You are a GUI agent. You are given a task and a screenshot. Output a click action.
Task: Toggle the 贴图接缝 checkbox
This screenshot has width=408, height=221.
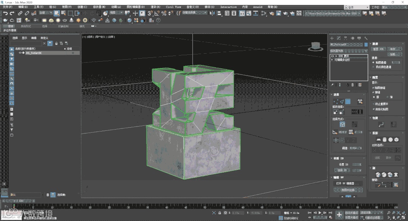pos(374,88)
